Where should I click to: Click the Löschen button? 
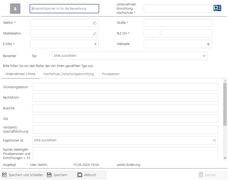point(213,175)
